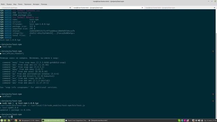Close the middle terminal tab
The width and height of the screenshot is (217, 122).
[142, 8]
